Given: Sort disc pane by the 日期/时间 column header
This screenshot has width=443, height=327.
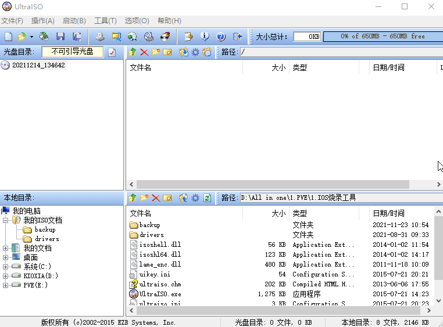Looking at the screenshot, I should (403, 68).
